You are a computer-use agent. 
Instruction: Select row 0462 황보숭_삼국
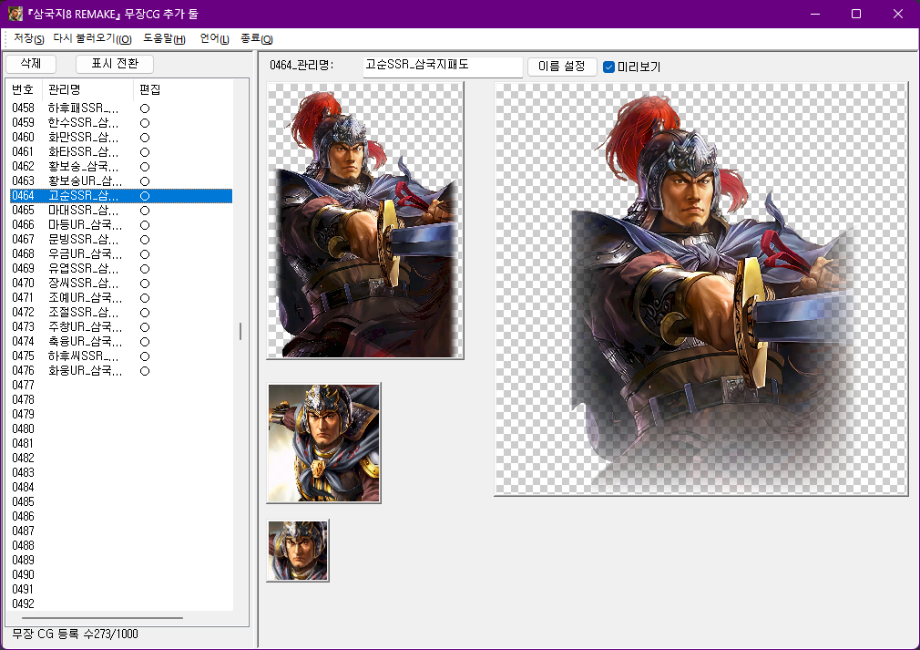pos(121,167)
